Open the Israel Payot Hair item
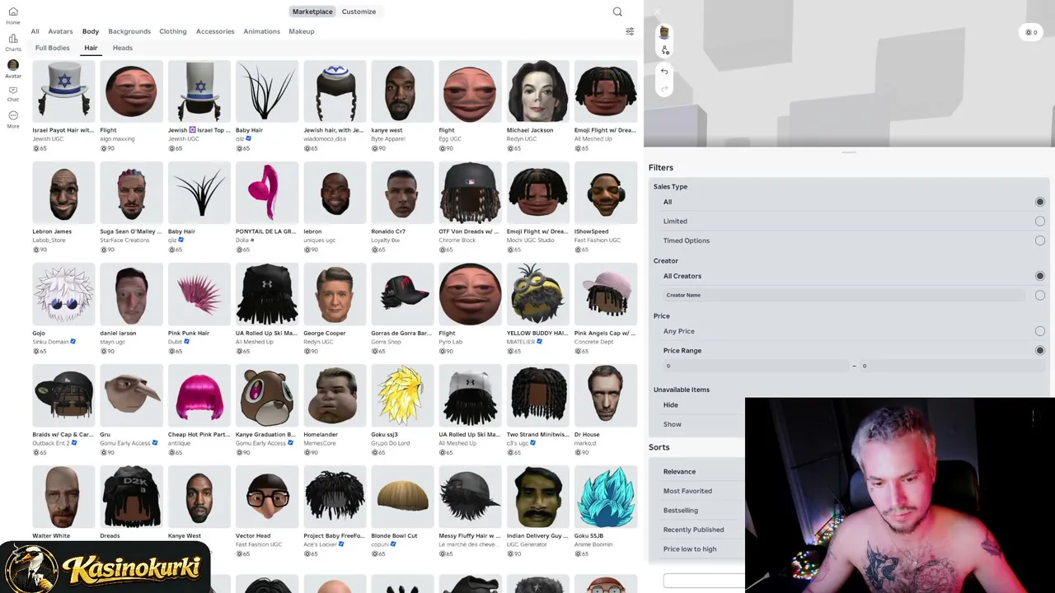 (63, 106)
